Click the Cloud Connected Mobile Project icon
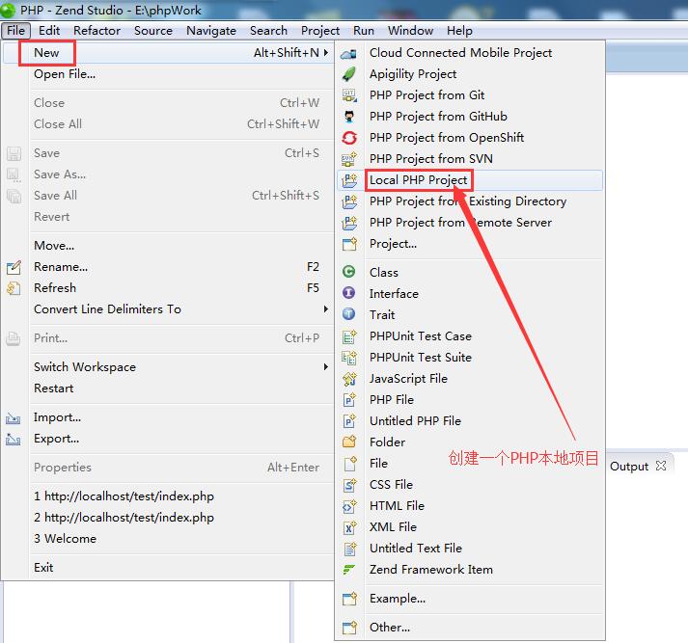 click(x=349, y=53)
